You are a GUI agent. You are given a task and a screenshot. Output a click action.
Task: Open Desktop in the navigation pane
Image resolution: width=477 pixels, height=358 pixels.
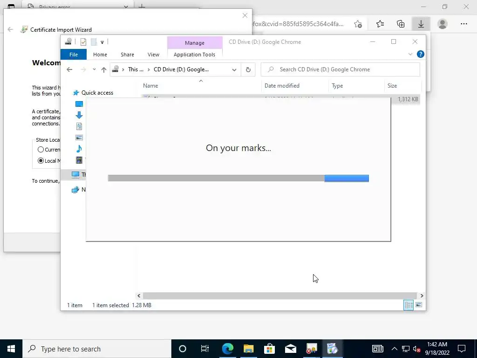pos(79,104)
